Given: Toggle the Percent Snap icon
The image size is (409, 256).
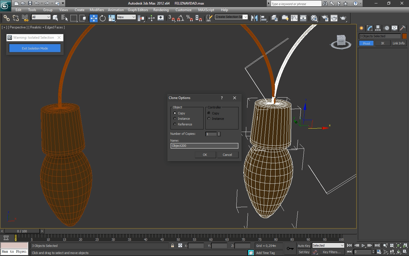Looking at the screenshot, I should pos(189,18).
